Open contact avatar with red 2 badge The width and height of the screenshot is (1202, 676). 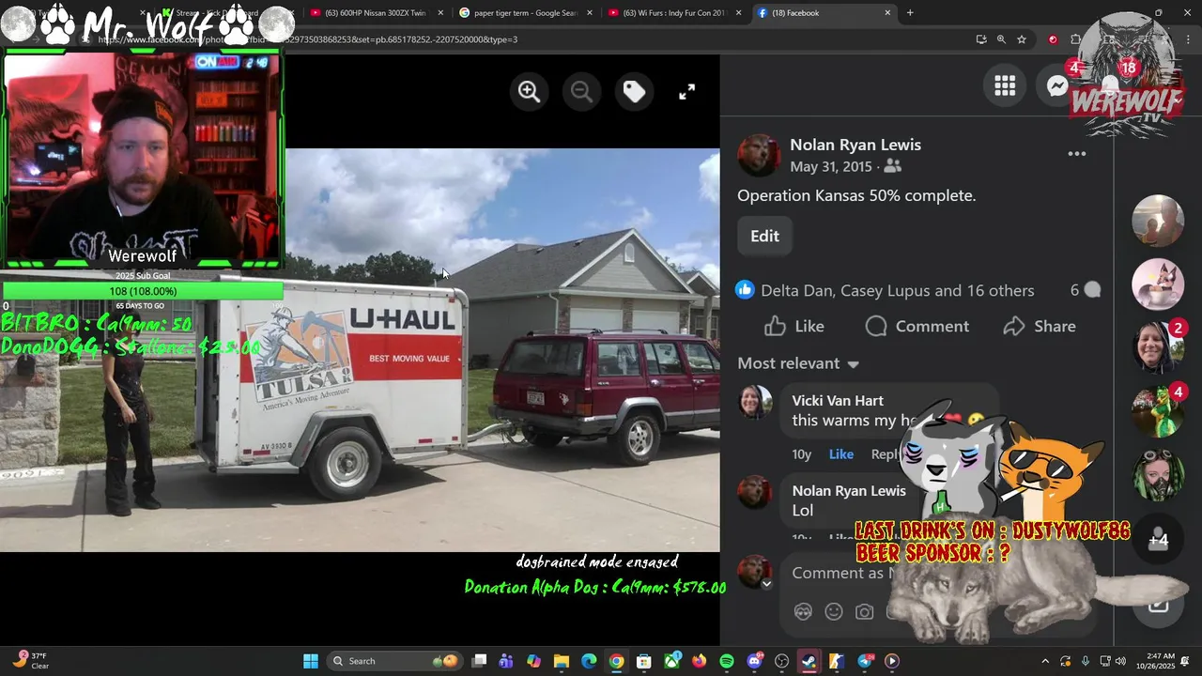coord(1158,346)
